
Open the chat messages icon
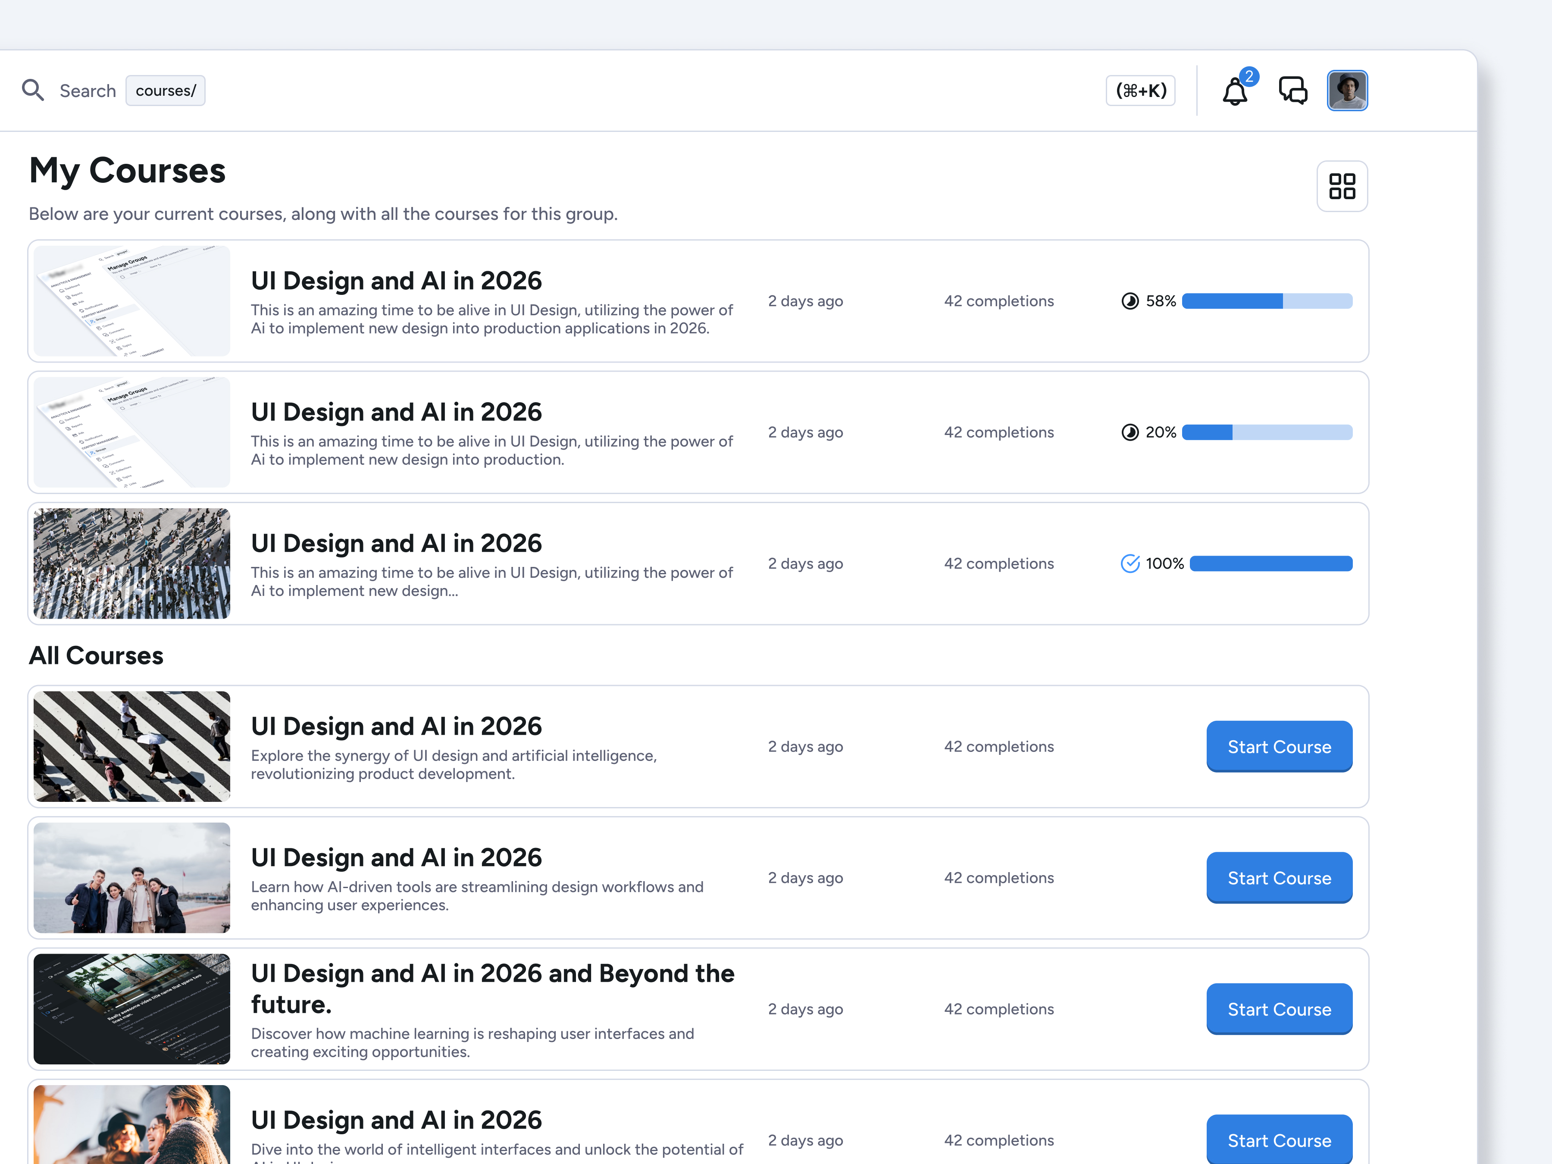(x=1292, y=91)
